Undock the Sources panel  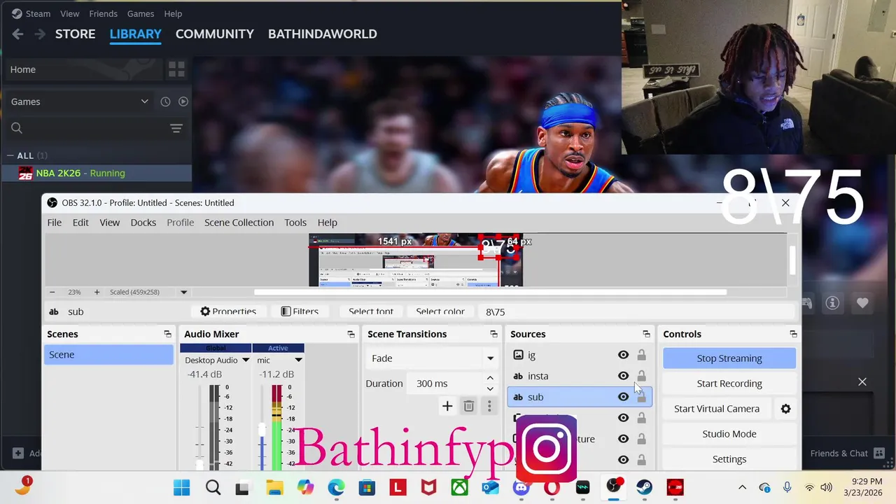pos(646,334)
